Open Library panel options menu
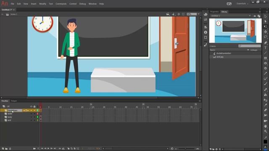269x151 pixels. coord(260,12)
